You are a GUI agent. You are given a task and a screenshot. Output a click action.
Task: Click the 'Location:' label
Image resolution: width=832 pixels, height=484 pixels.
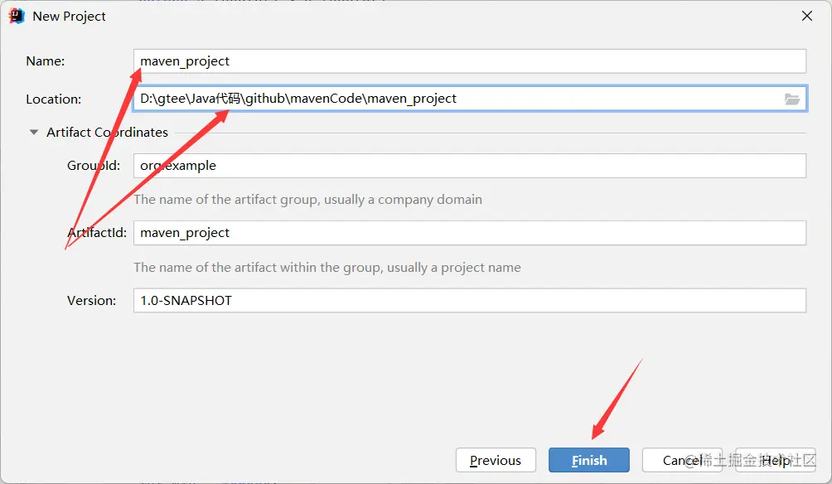pyautogui.click(x=54, y=99)
